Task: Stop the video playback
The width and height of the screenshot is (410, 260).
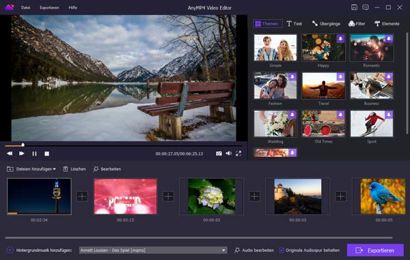Action: pyautogui.click(x=46, y=154)
